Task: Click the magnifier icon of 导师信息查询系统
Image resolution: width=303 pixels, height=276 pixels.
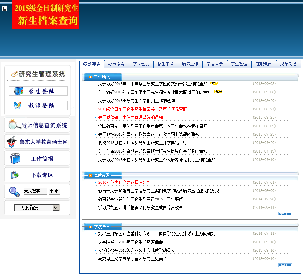Action: 14,125
